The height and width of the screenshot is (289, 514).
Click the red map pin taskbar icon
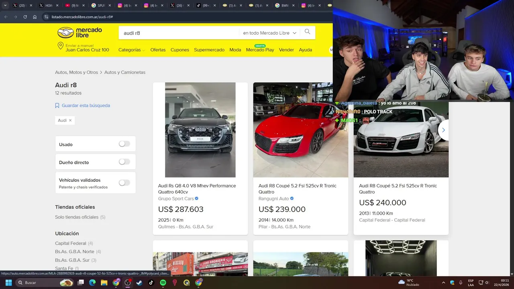pyautogui.click(x=175, y=283)
